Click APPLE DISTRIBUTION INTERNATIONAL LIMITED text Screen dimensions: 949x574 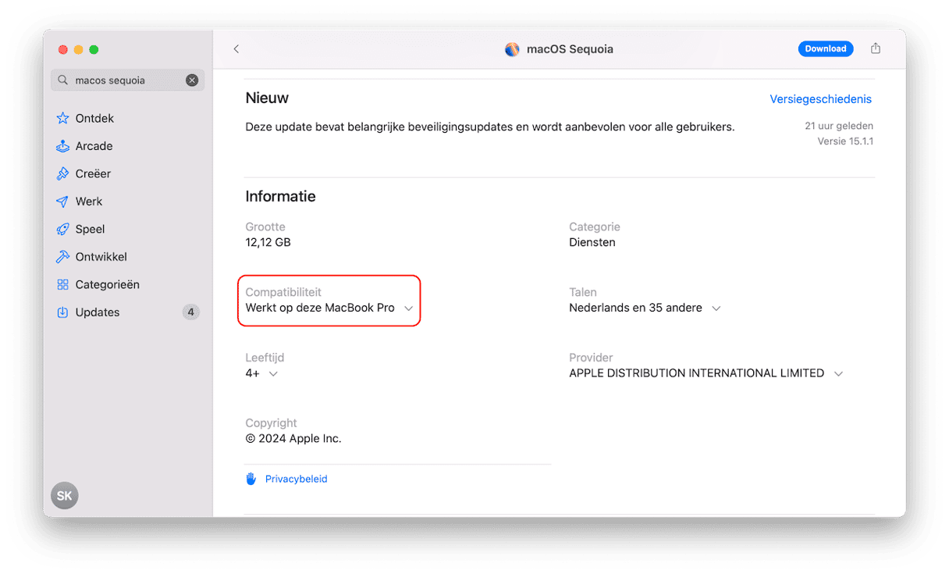[697, 373]
